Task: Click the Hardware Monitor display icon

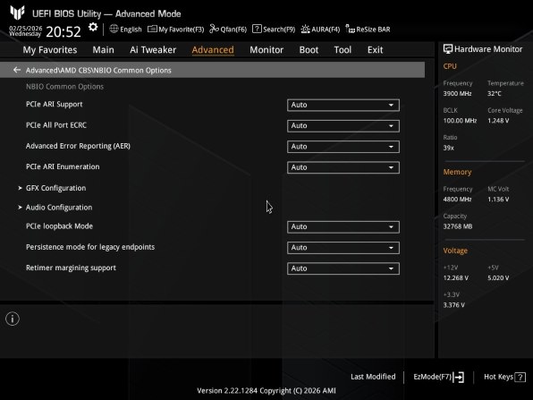Action: pos(448,49)
